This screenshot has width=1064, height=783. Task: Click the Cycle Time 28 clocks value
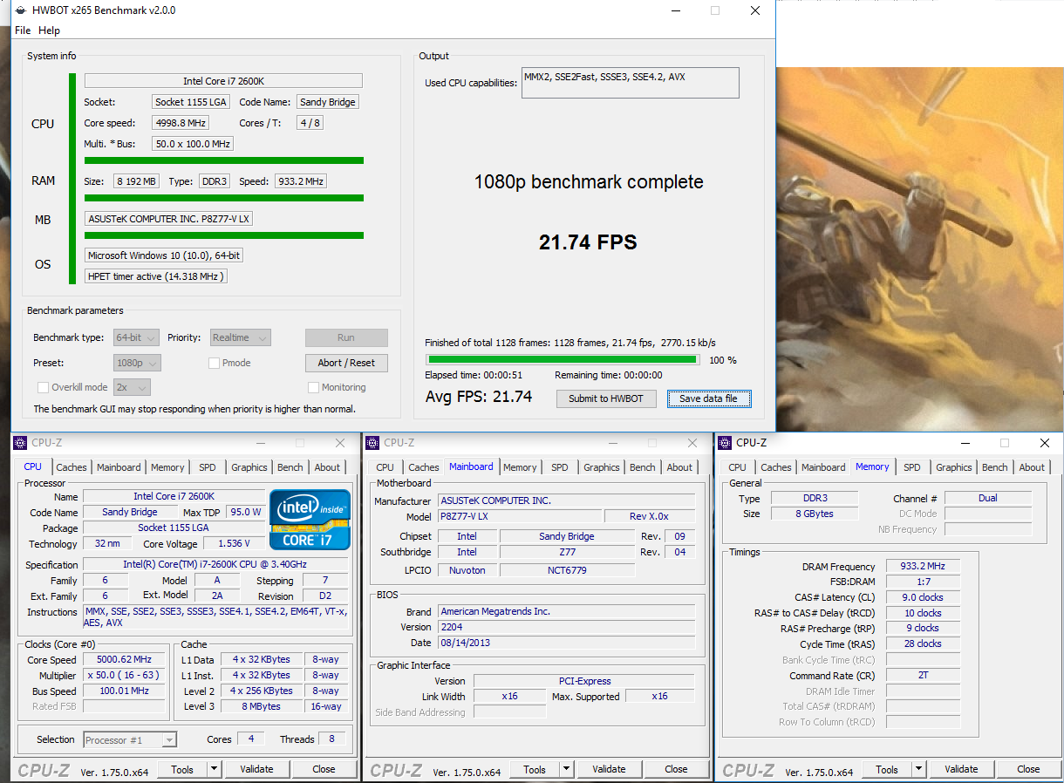923,643
